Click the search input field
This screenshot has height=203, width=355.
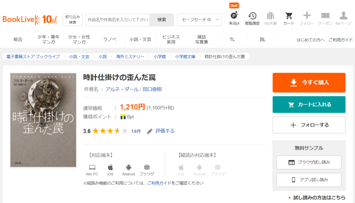coord(118,20)
